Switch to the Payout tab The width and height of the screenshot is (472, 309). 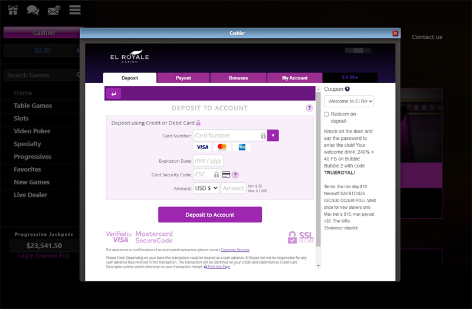(x=183, y=78)
